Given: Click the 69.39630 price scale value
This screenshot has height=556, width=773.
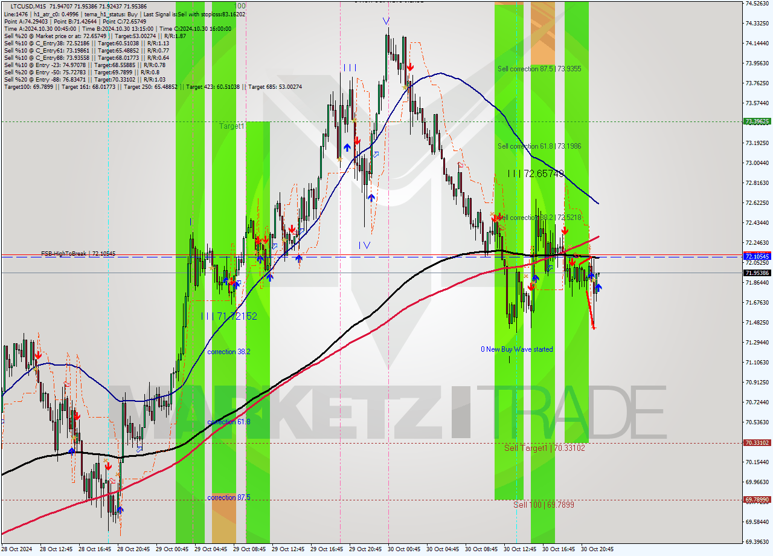Looking at the screenshot, I should point(757,541).
